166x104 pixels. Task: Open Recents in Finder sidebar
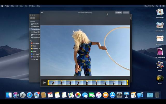tap(35, 24)
